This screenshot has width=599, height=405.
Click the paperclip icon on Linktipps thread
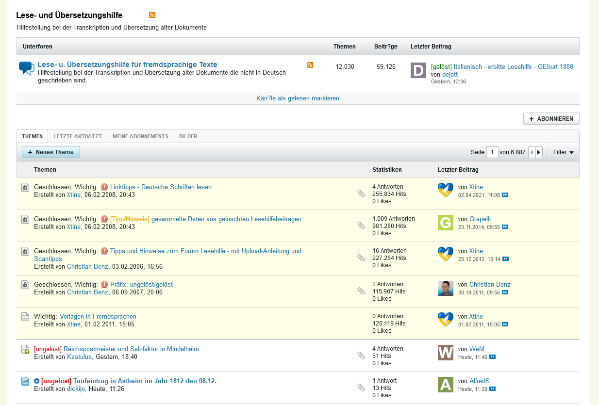pyautogui.click(x=361, y=194)
